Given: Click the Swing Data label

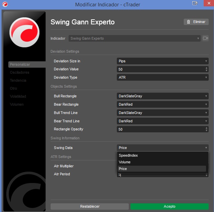Looking at the screenshot, I should [x=63, y=148].
